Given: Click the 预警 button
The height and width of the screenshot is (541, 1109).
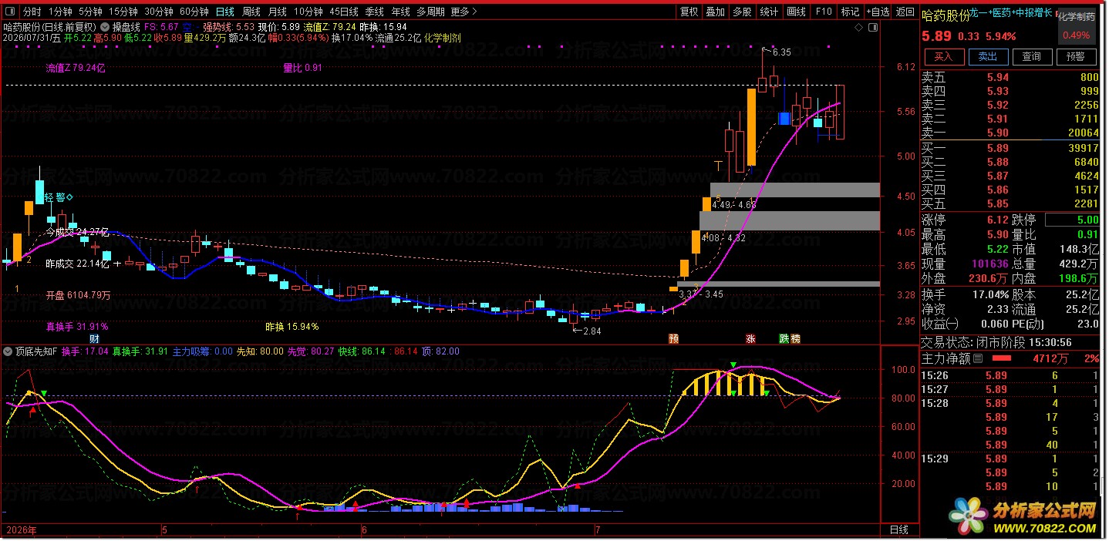Looking at the screenshot, I should (1075, 56).
